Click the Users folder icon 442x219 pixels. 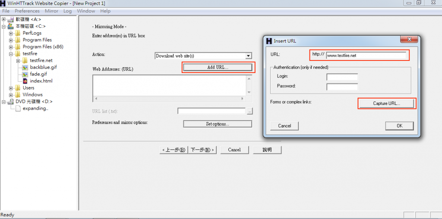point(18,88)
